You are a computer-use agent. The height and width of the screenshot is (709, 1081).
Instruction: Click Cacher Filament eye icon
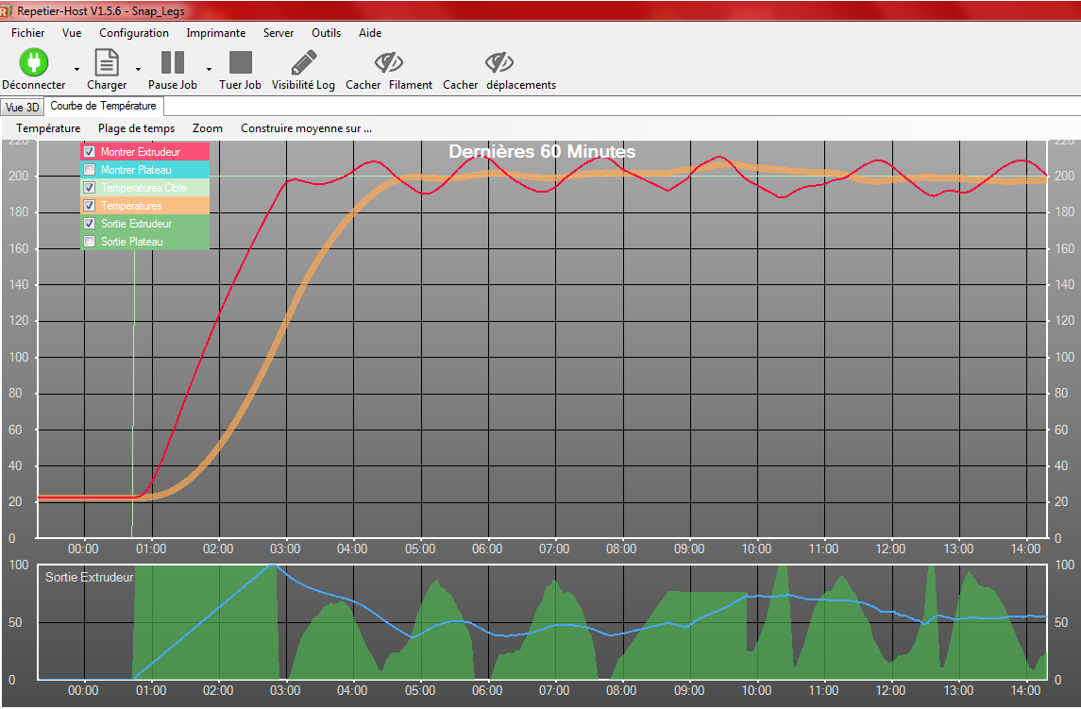[389, 62]
